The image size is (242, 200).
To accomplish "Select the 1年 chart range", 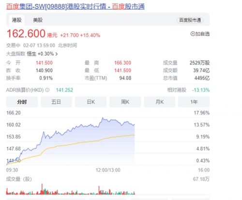I will tap(194, 102).
